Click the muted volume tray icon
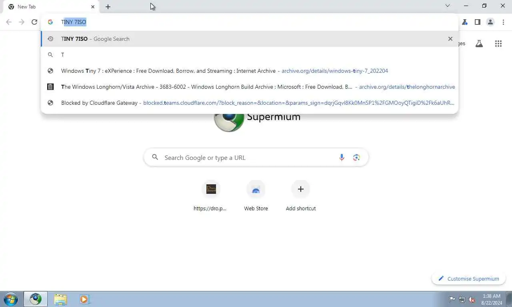Image resolution: width=512 pixels, height=307 pixels. point(472,299)
